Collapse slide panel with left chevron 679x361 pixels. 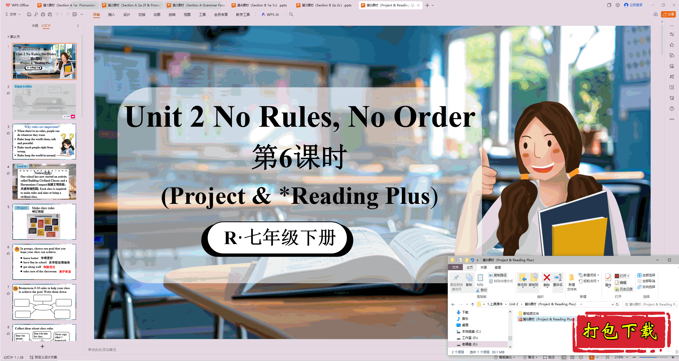(x=78, y=26)
